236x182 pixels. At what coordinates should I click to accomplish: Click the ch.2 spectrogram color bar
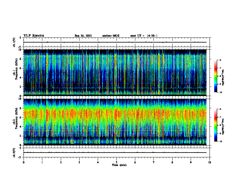point(215,125)
